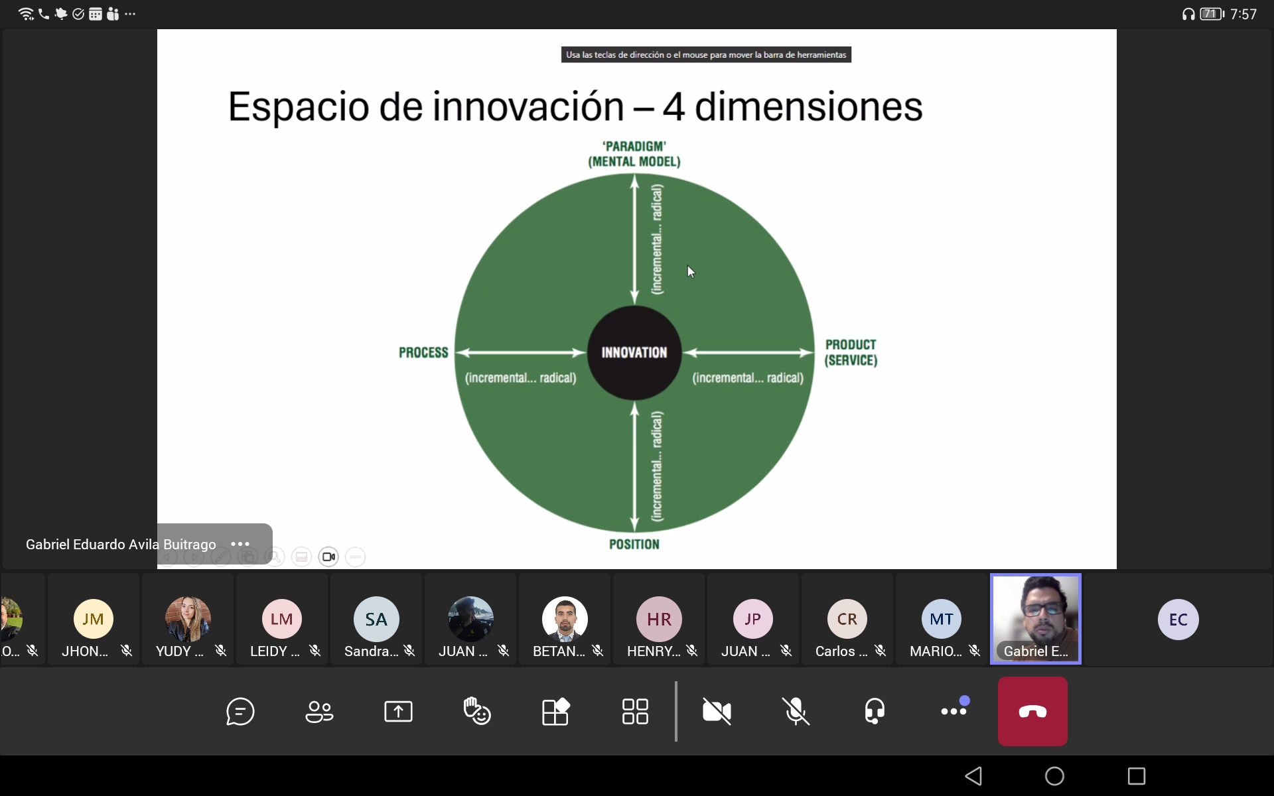Open presenter name options ellipsis
The width and height of the screenshot is (1274, 796).
pyautogui.click(x=240, y=544)
